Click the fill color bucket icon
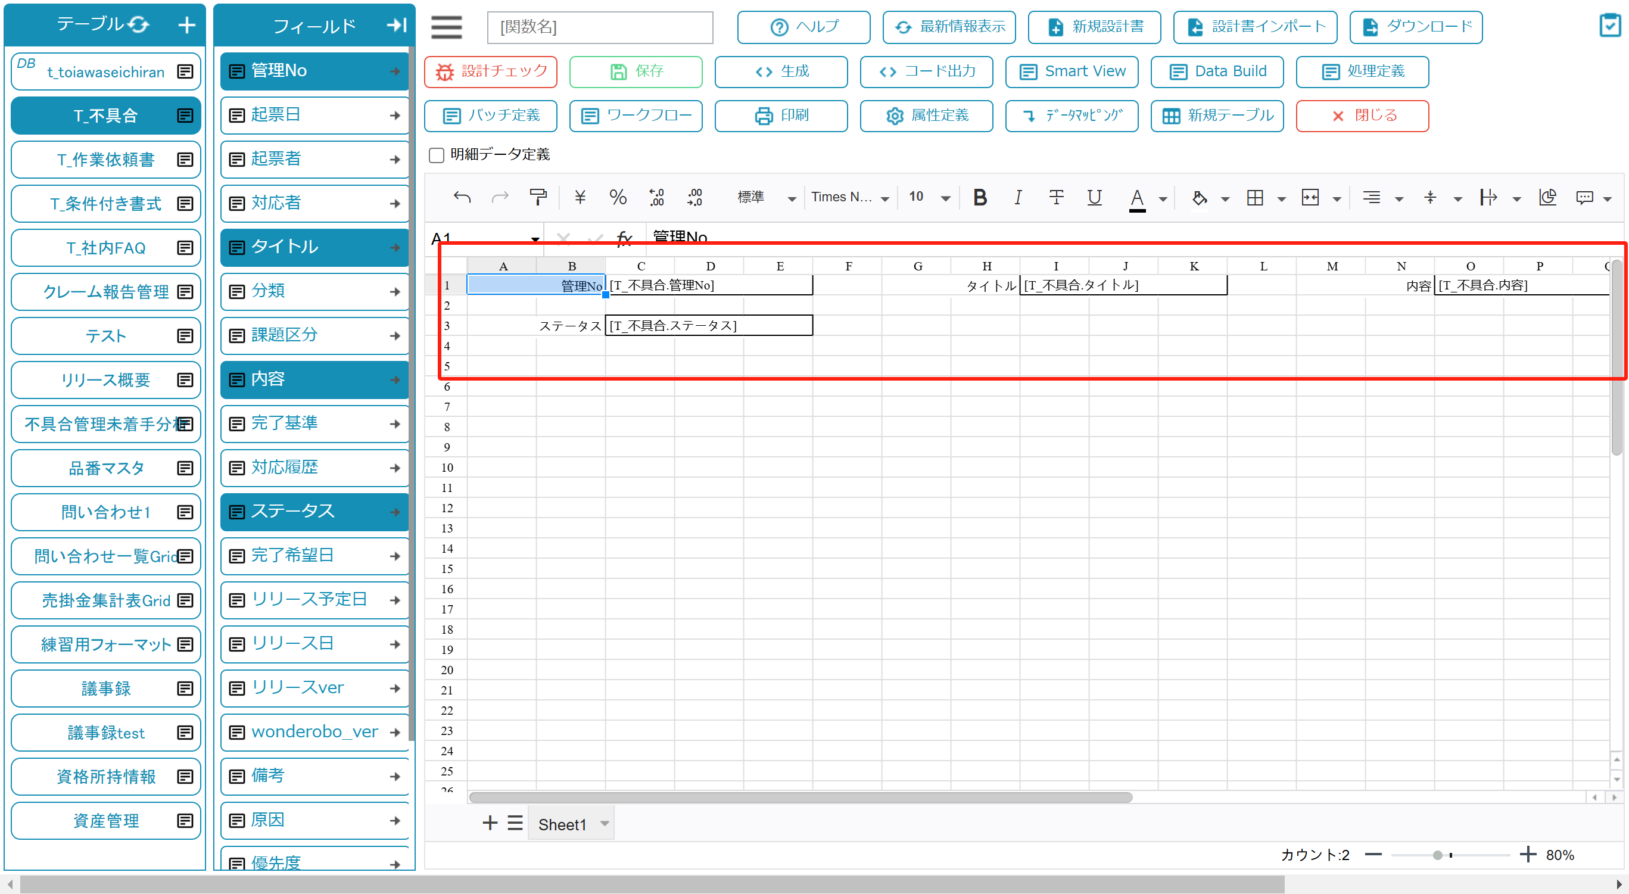Screen dimensions: 1629x894 pyautogui.click(x=1199, y=198)
